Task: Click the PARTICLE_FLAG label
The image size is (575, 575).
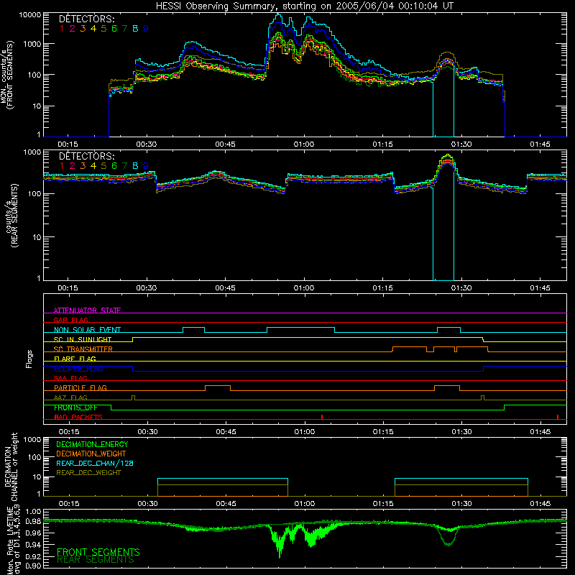Action: (80, 387)
